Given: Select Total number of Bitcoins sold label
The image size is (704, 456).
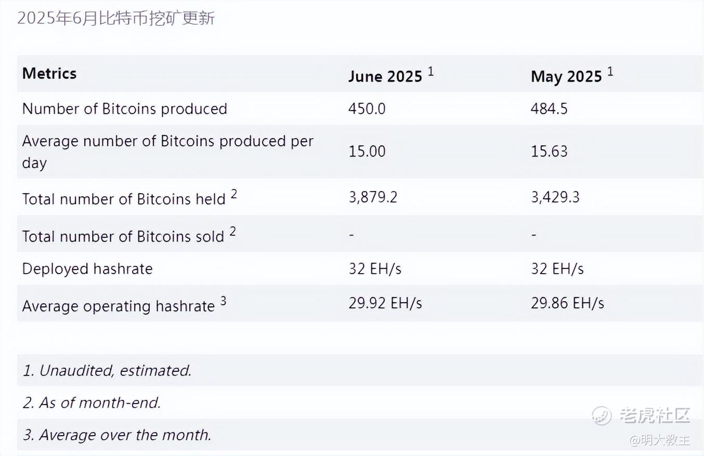Looking at the screenshot, I should coord(129,235).
